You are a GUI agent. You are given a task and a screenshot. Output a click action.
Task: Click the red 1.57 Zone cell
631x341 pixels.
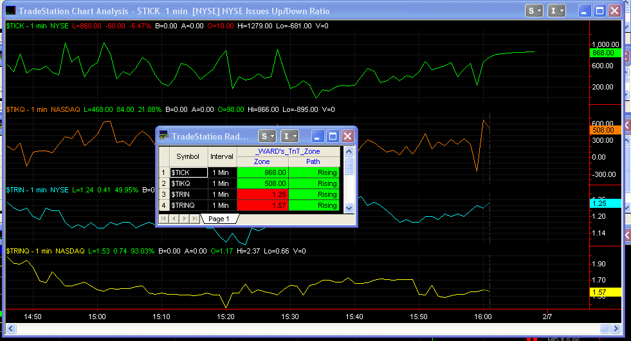[263, 205]
